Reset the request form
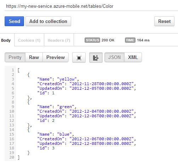 coord(164,21)
